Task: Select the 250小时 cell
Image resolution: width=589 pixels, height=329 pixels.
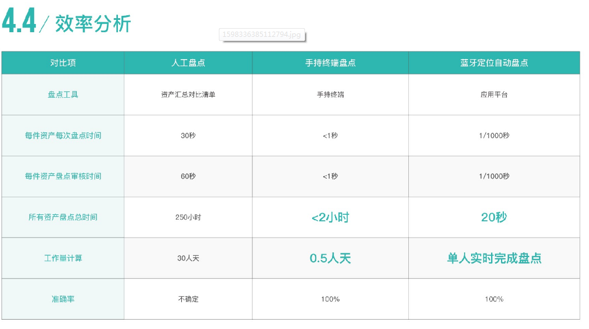Action: 188,217
